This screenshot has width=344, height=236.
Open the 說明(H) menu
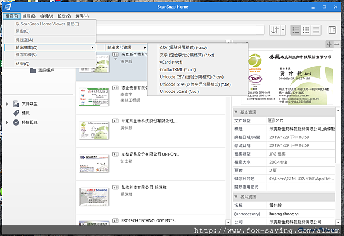pos(82,16)
